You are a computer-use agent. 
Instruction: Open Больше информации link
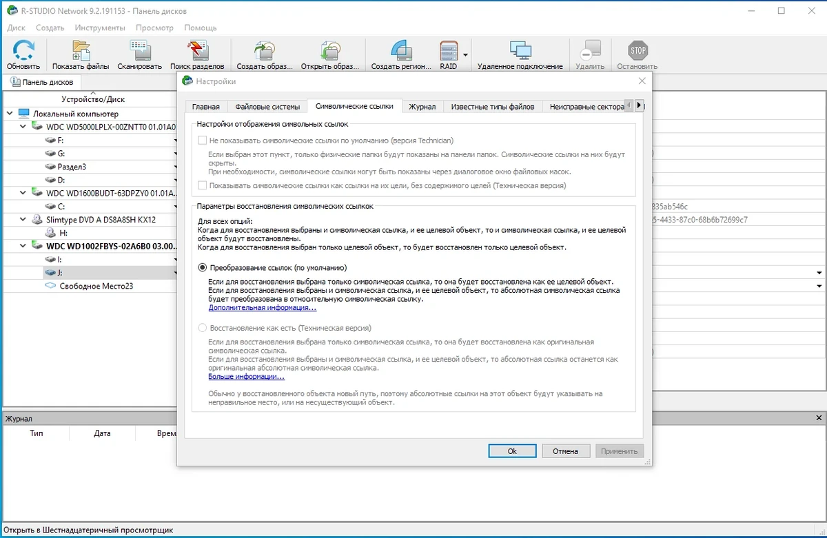pos(246,377)
